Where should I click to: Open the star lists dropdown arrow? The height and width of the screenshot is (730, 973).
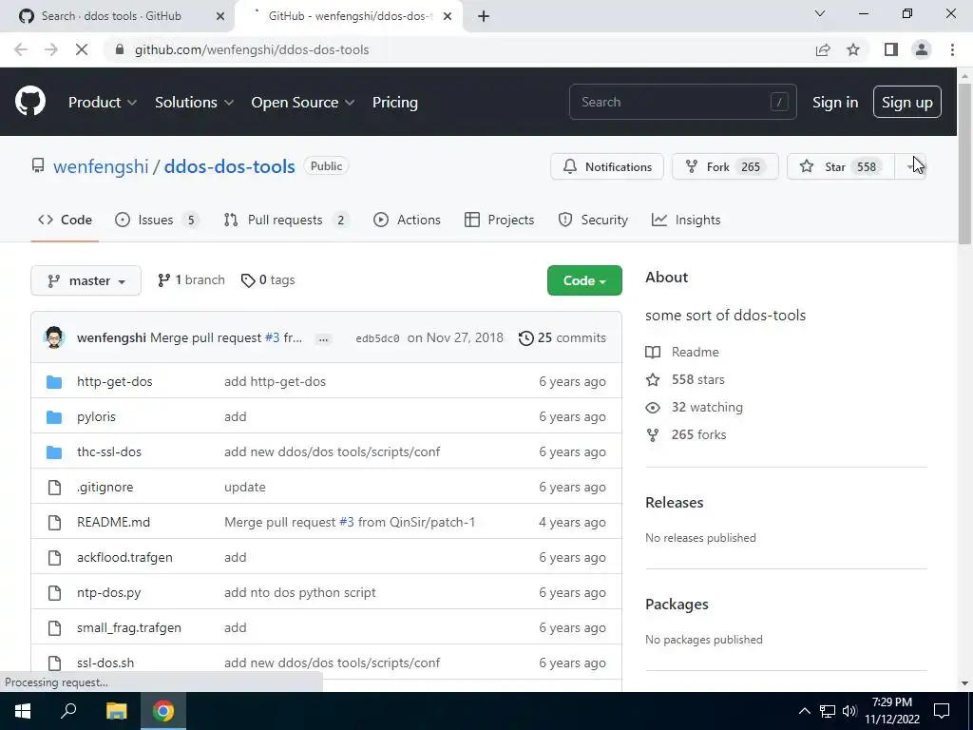pyautogui.click(x=910, y=166)
